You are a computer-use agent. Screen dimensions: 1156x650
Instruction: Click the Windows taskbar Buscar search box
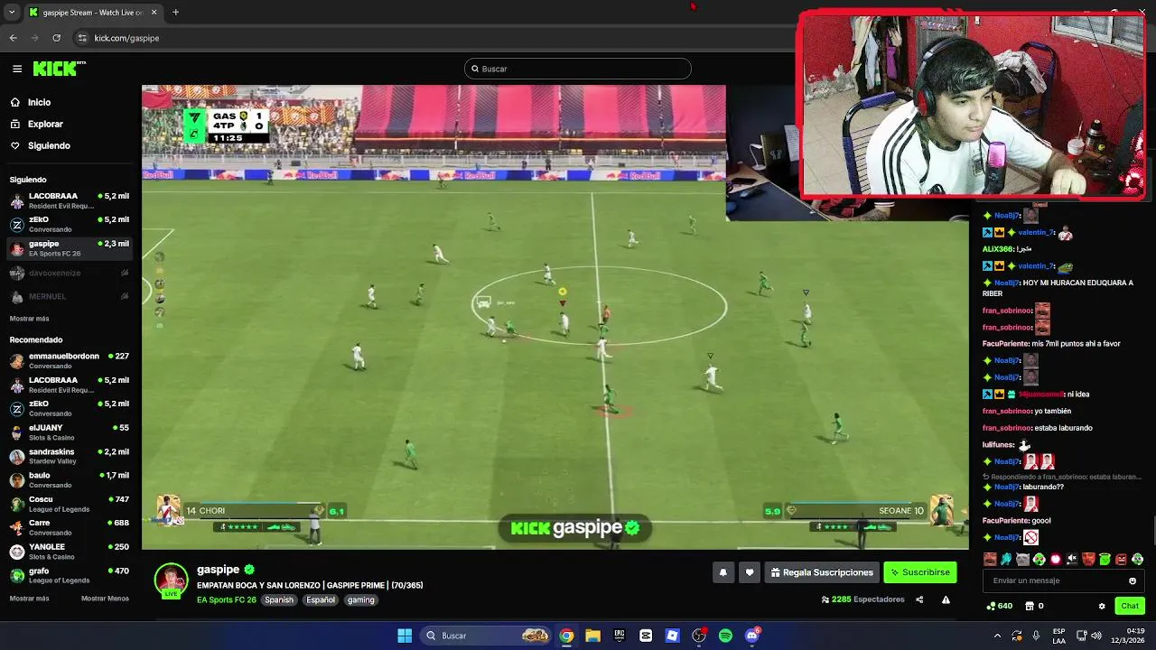coord(488,636)
